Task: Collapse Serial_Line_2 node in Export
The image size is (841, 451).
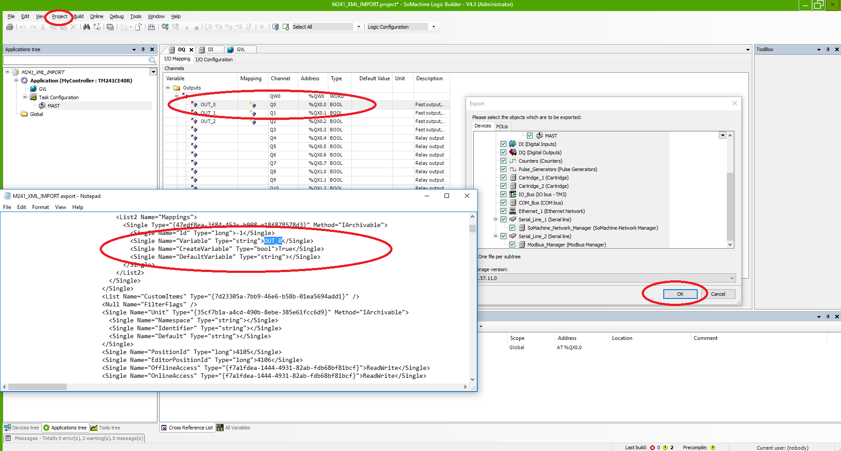Action: pyautogui.click(x=495, y=236)
